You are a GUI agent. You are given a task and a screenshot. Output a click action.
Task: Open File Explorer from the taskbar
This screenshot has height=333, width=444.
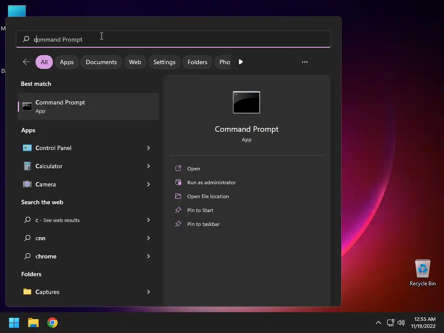(x=33, y=323)
